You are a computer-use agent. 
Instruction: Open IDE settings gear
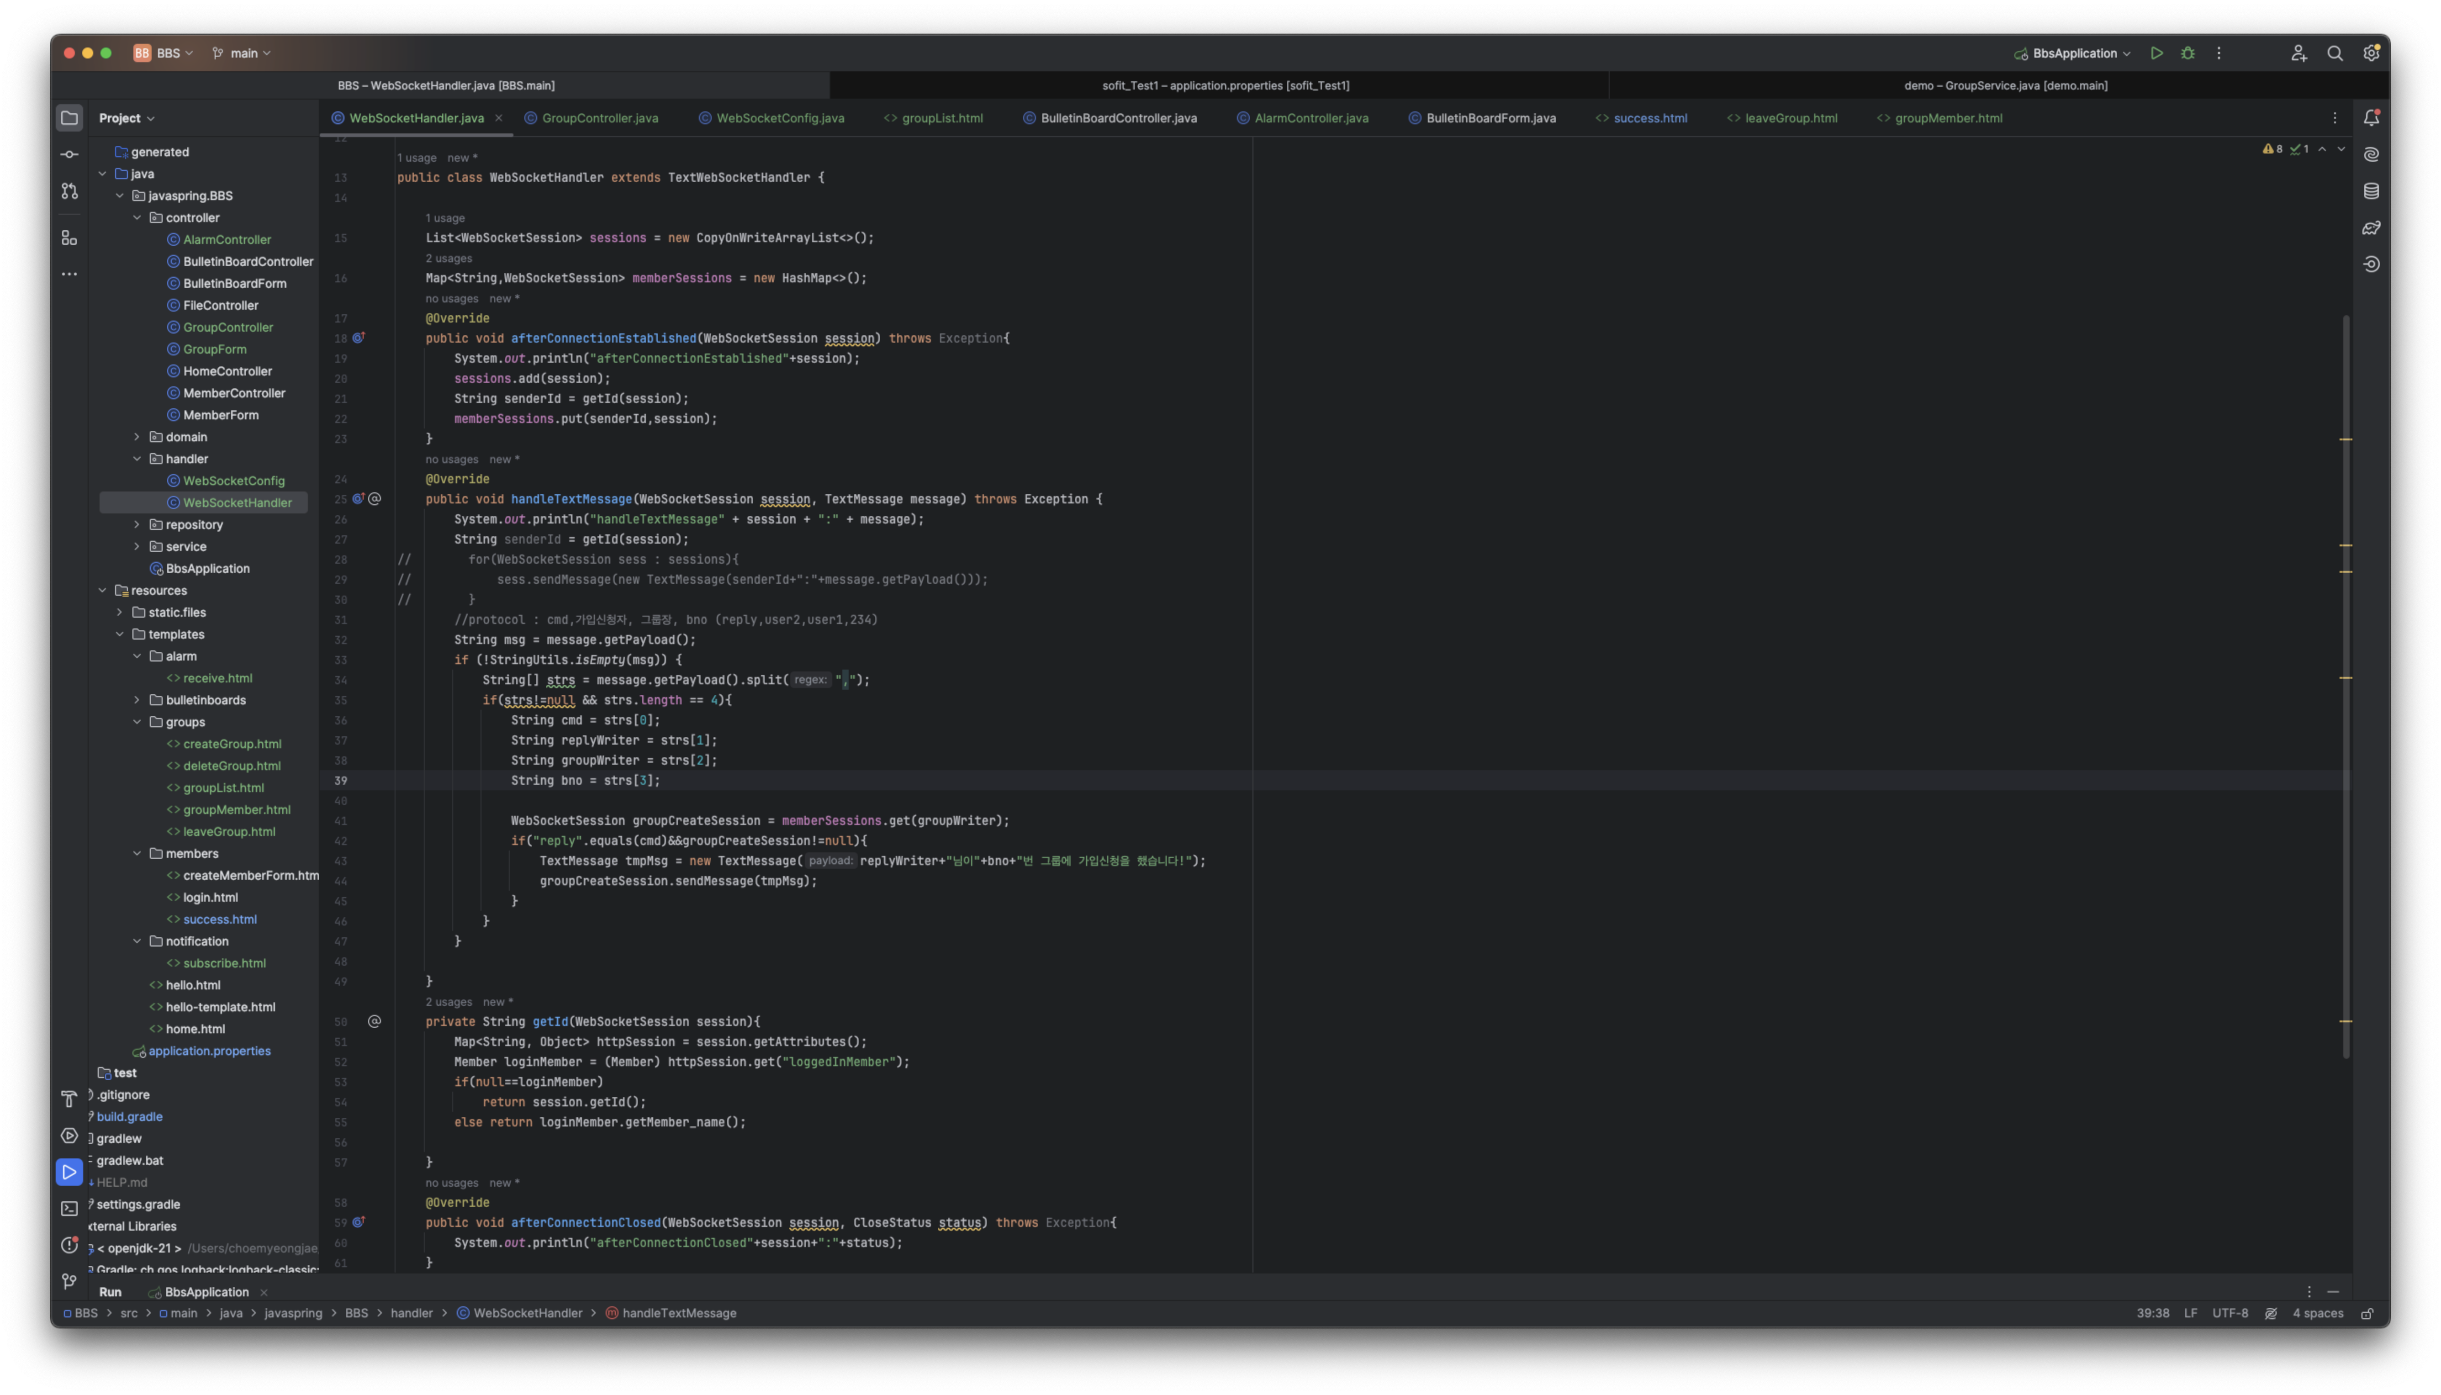2370,53
